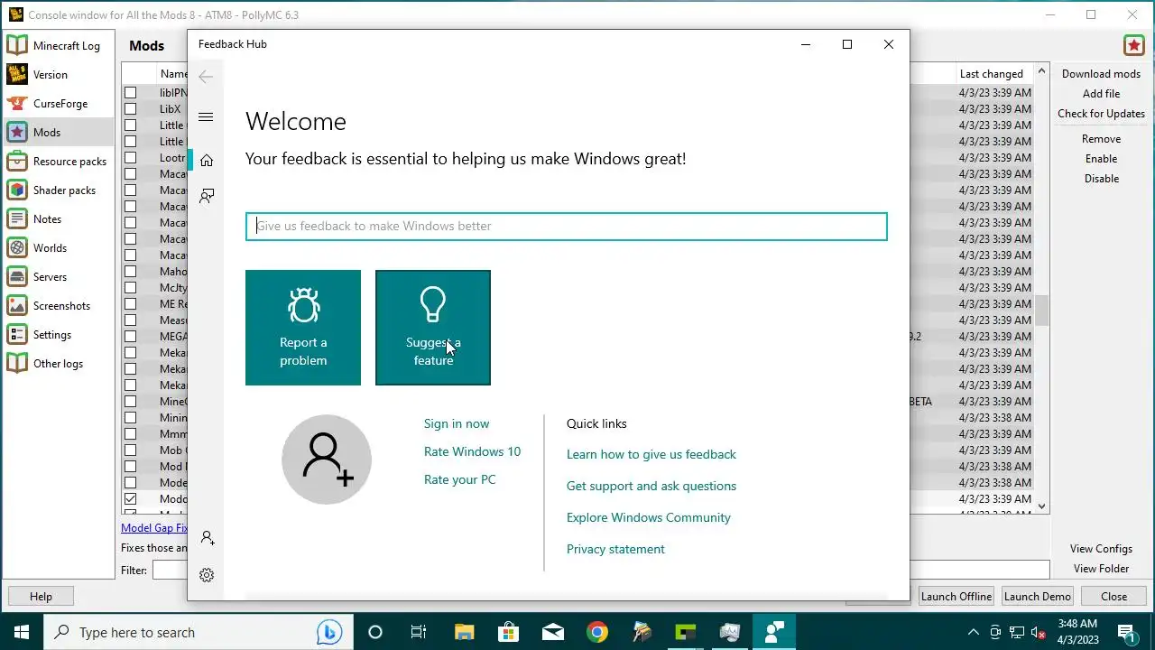Viewport: 1155px width, 650px height.
Task: Open Resource packs page in PollyMC
Action: click(60, 161)
